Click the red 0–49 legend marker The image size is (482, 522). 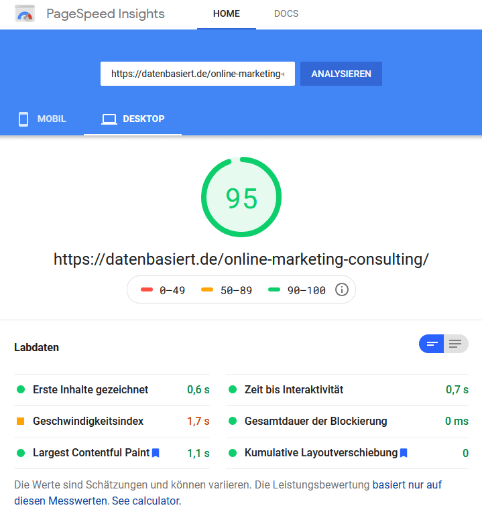coord(147,289)
